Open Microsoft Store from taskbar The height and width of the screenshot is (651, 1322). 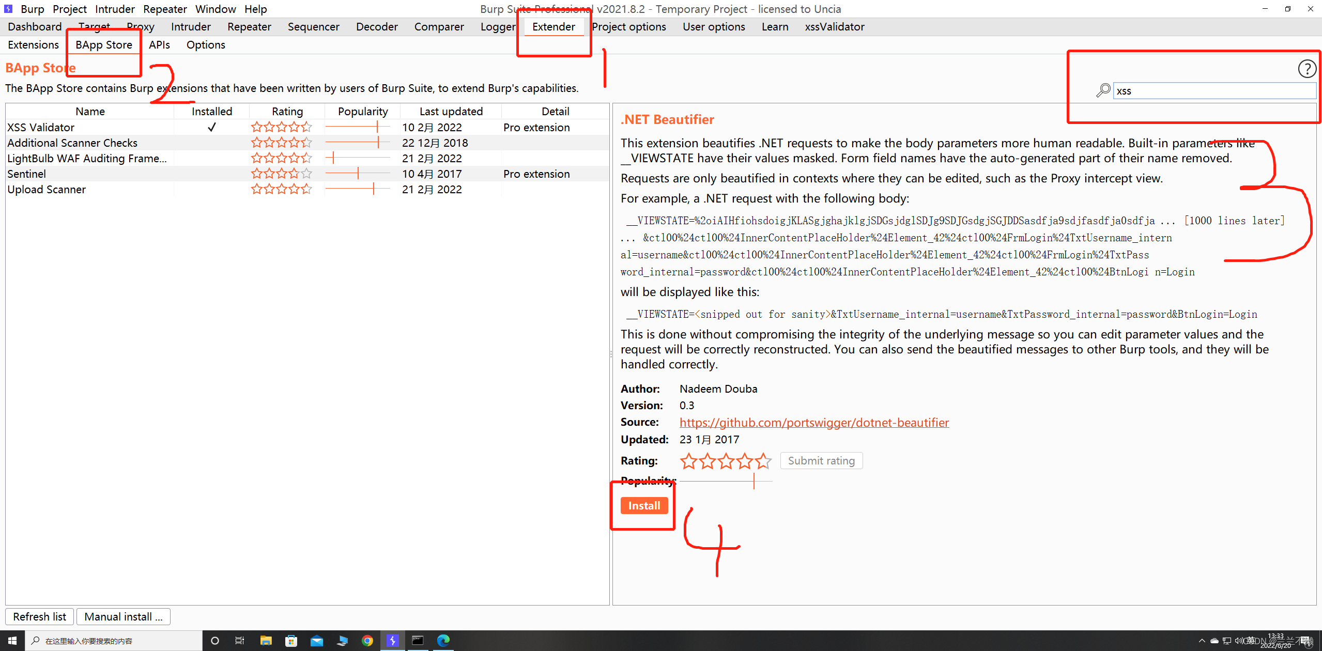coord(291,641)
